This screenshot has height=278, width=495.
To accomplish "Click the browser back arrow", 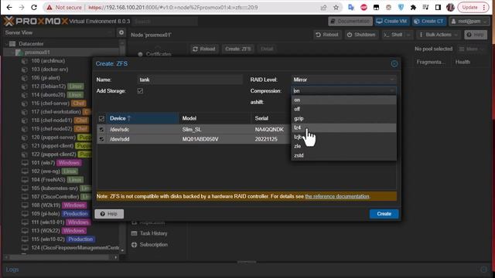I will tap(9, 7).
